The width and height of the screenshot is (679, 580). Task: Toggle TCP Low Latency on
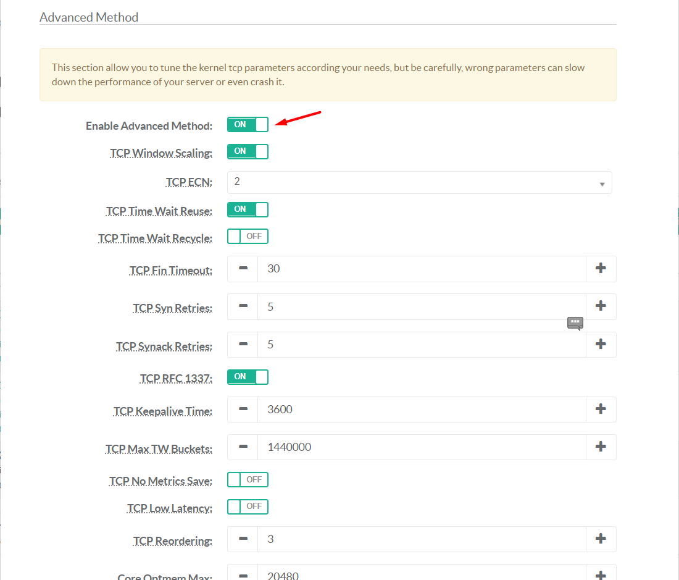coord(248,506)
